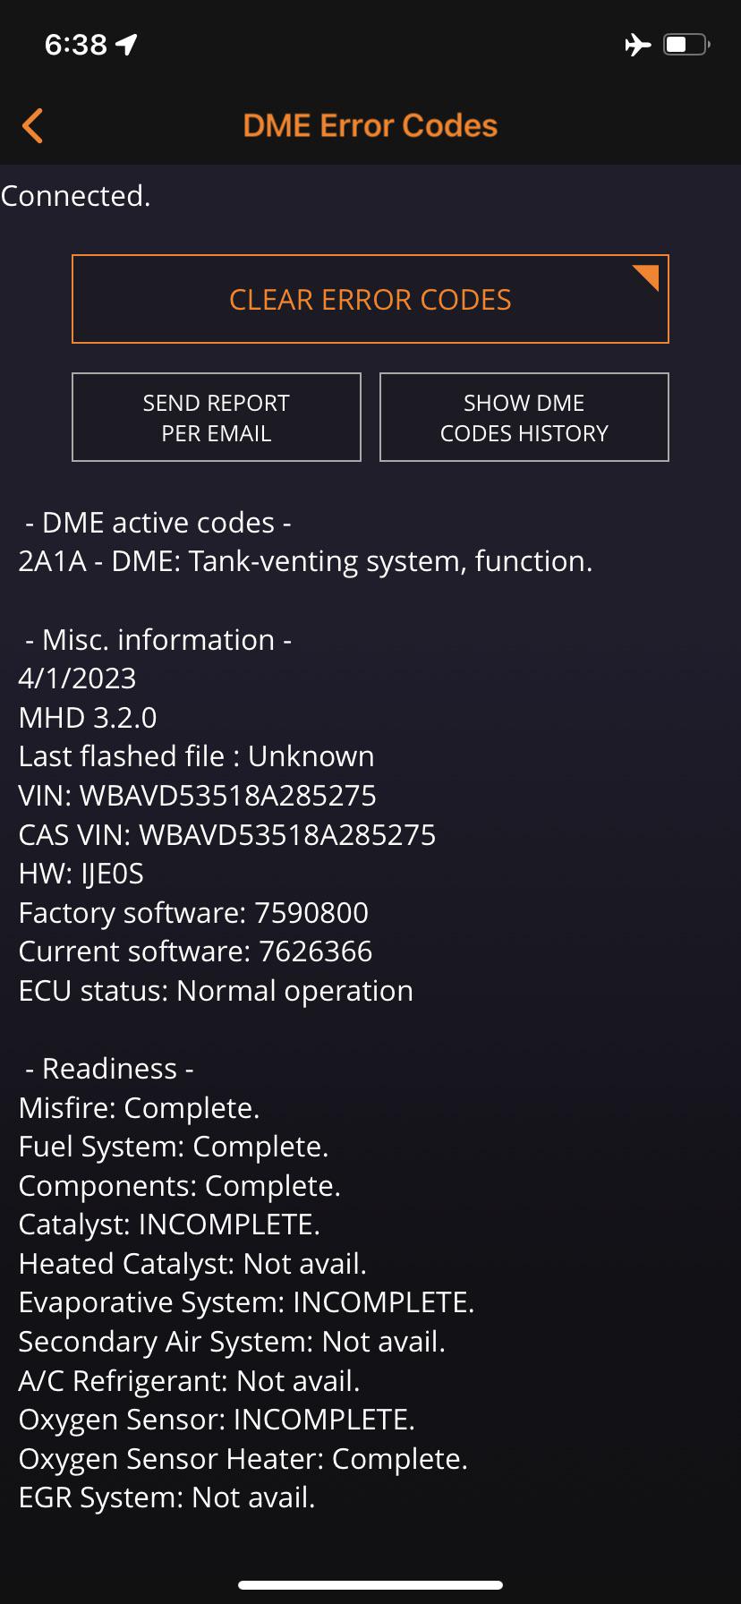Tap the VIN WBAVD53518A285275 text

pos(197,795)
